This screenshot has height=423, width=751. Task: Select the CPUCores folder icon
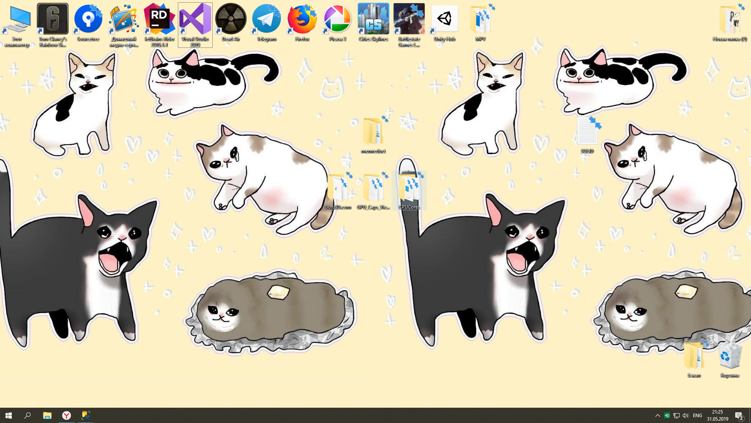[x=409, y=191]
